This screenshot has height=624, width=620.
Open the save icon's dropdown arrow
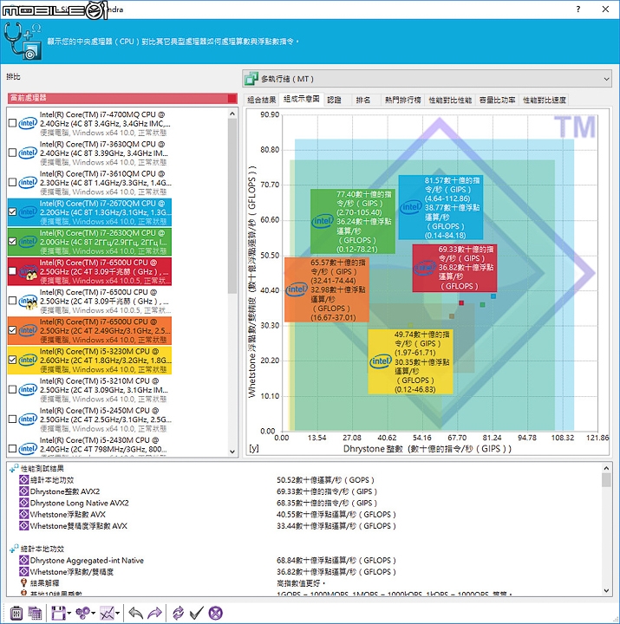[69, 614]
